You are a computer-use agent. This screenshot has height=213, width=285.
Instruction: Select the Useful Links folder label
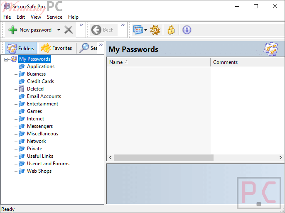[40, 156]
